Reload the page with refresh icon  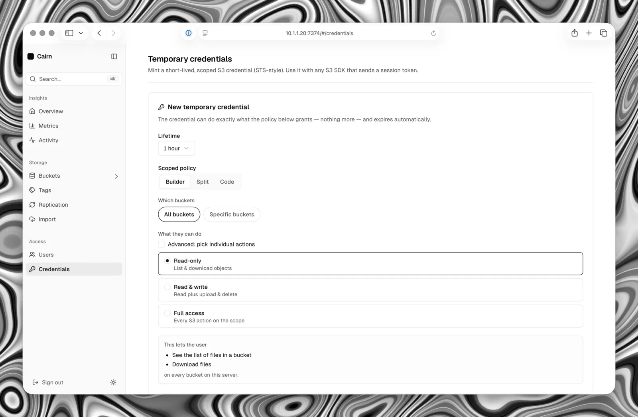433,33
